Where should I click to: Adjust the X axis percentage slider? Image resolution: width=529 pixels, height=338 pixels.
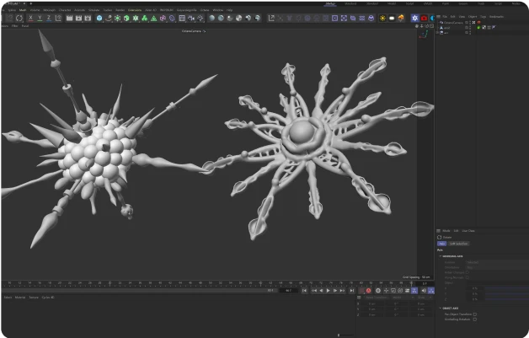point(507,289)
